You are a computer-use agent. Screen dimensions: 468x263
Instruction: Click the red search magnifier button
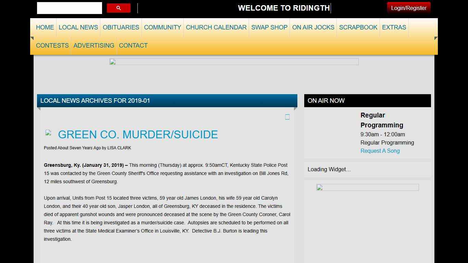tap(119, 8)
